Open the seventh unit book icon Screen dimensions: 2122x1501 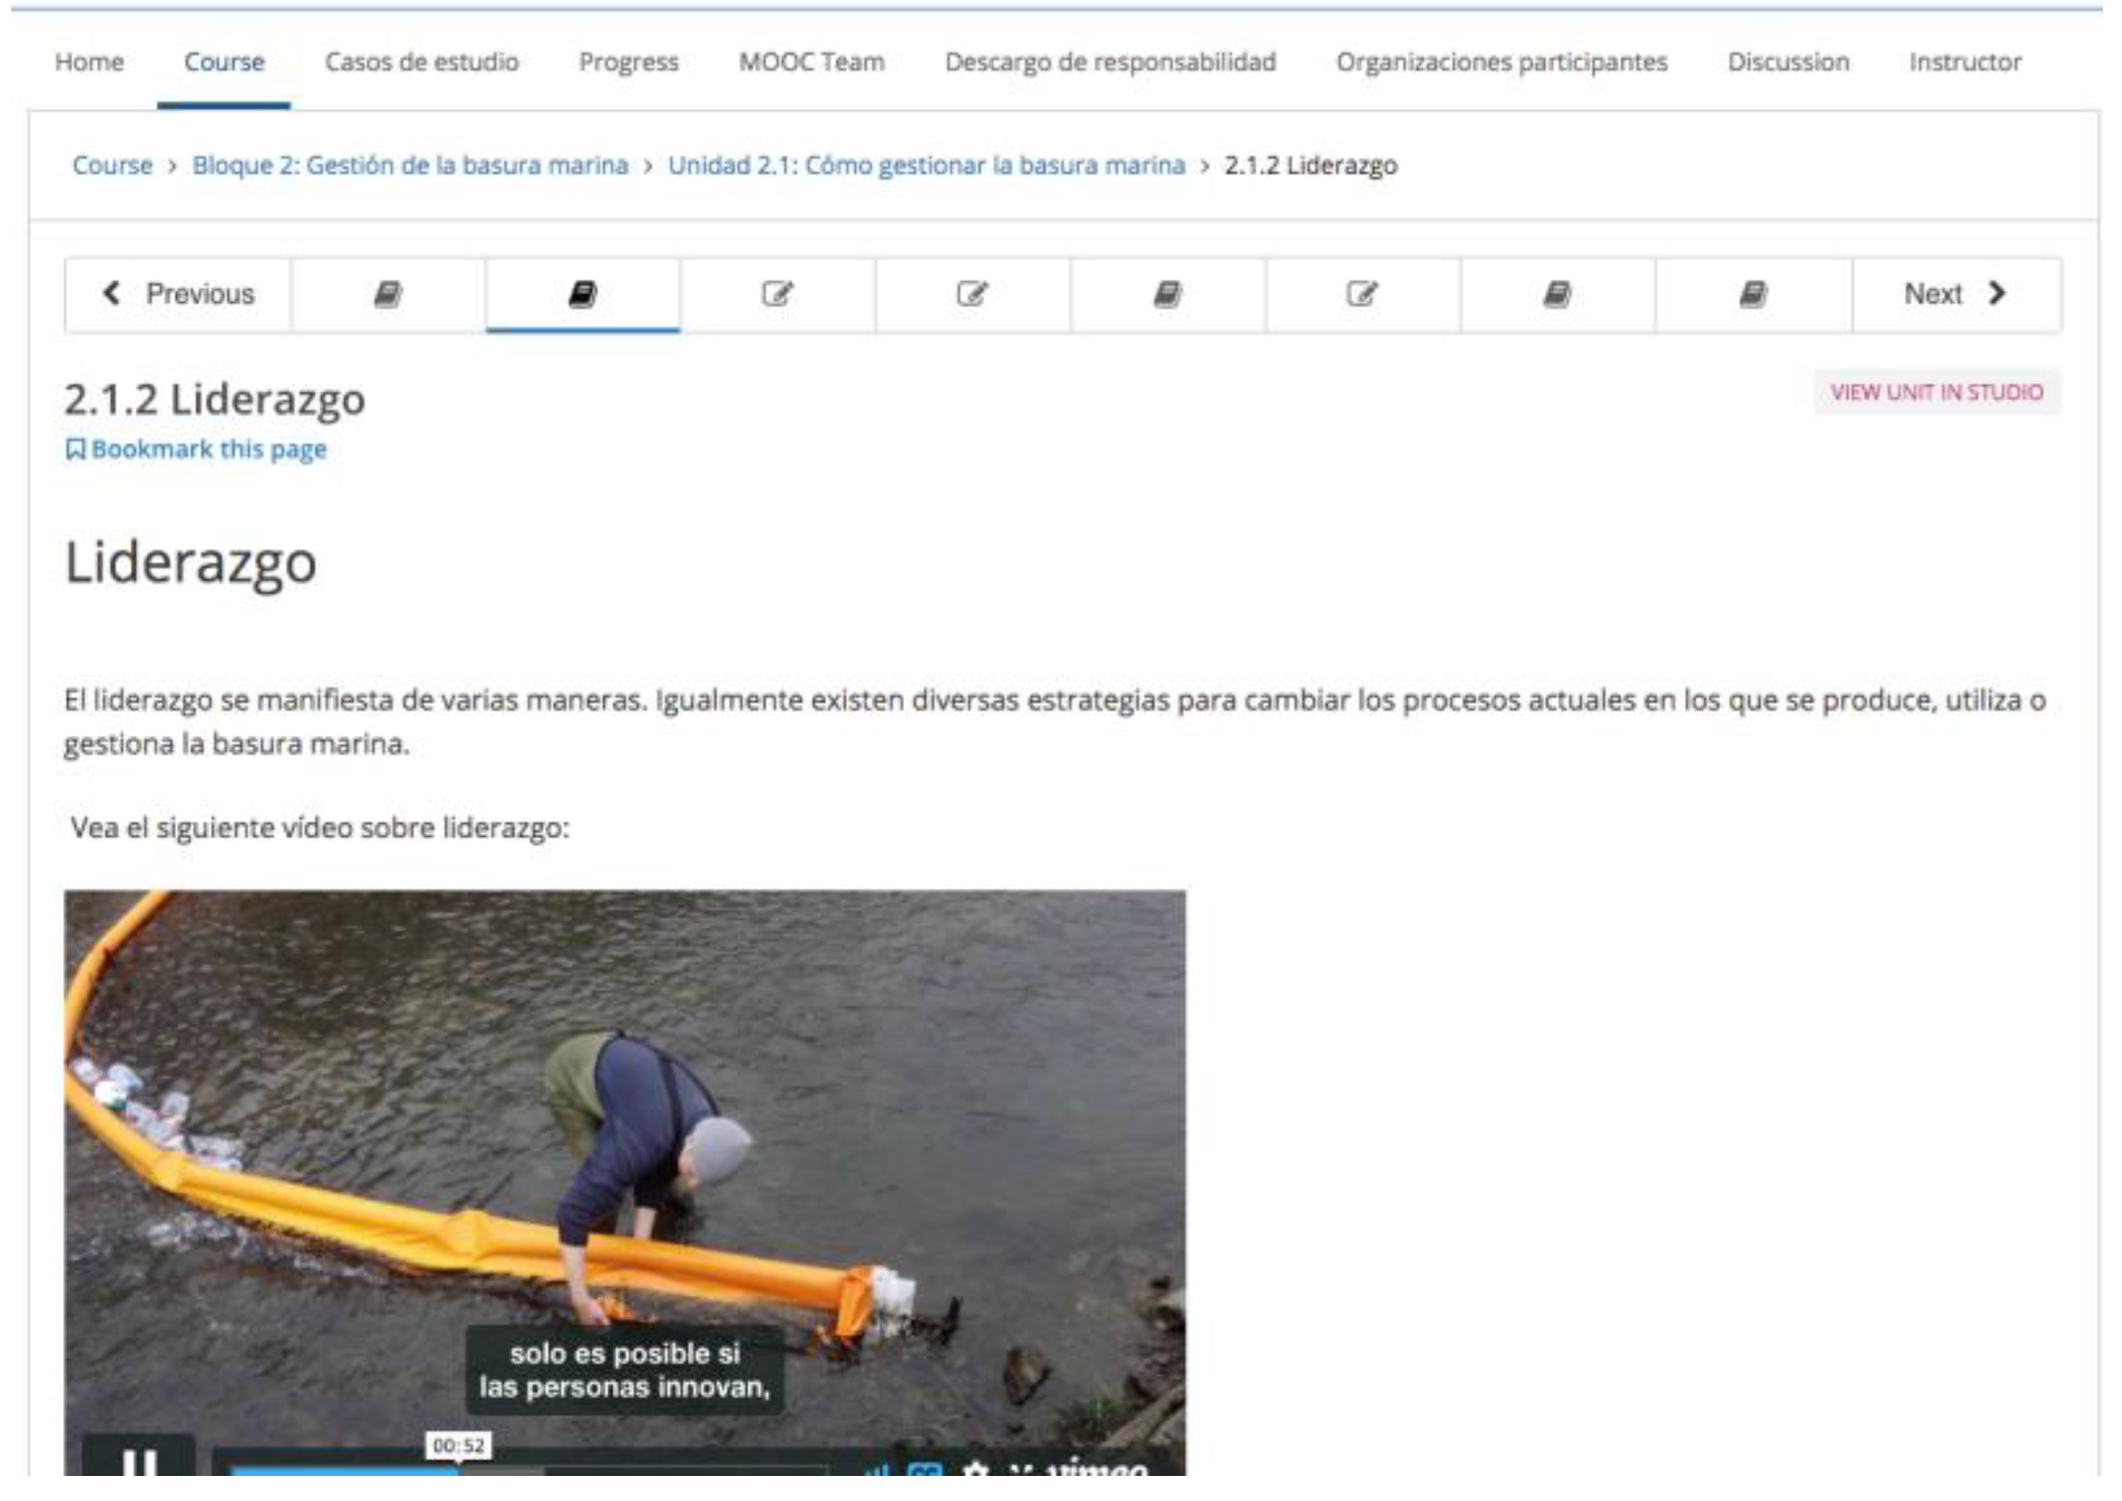pyautogui.click(x=1557, y=295)
